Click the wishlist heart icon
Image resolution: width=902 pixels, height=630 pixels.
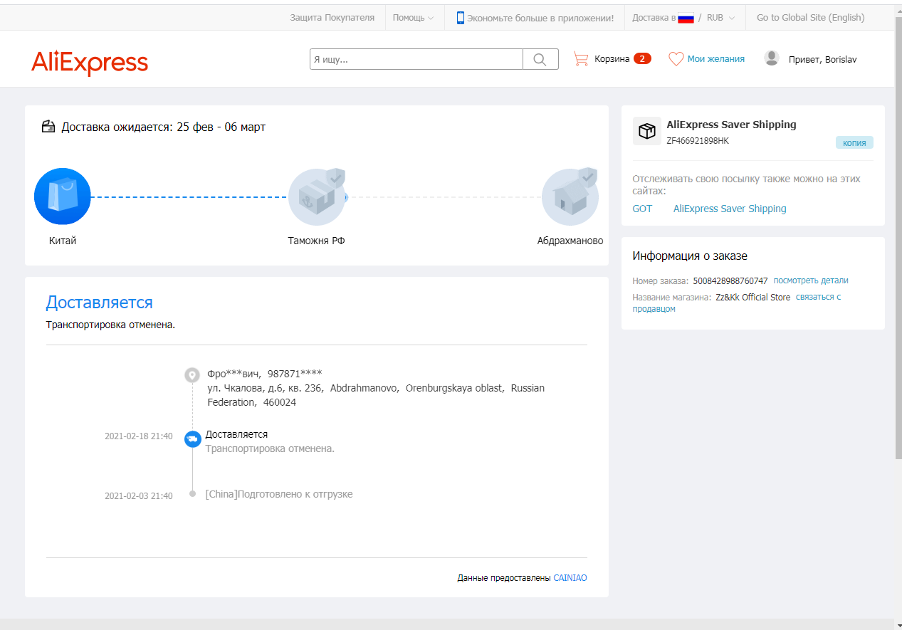click(676, 59)
